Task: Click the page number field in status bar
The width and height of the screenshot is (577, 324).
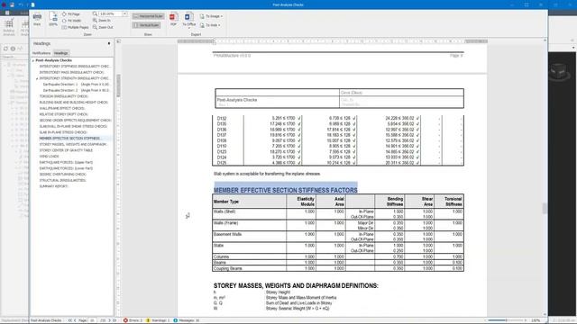Action: tap(93, 320)
